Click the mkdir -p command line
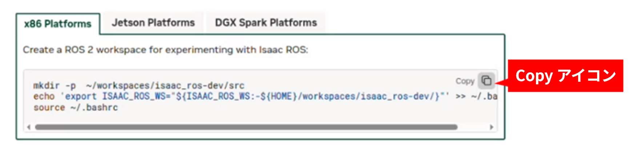Screen dimensions: 629x148 point(139,86)
